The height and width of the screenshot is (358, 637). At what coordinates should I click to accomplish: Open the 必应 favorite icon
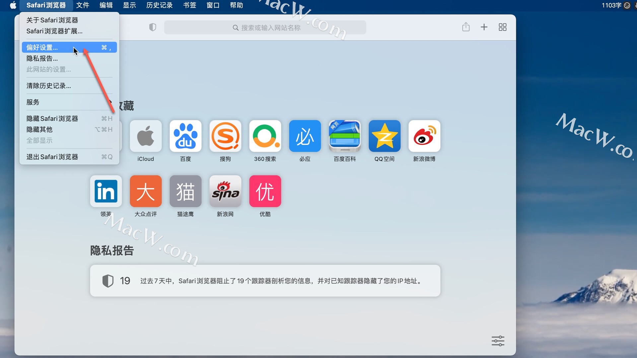pyautogui.click(x=305, y=136)
